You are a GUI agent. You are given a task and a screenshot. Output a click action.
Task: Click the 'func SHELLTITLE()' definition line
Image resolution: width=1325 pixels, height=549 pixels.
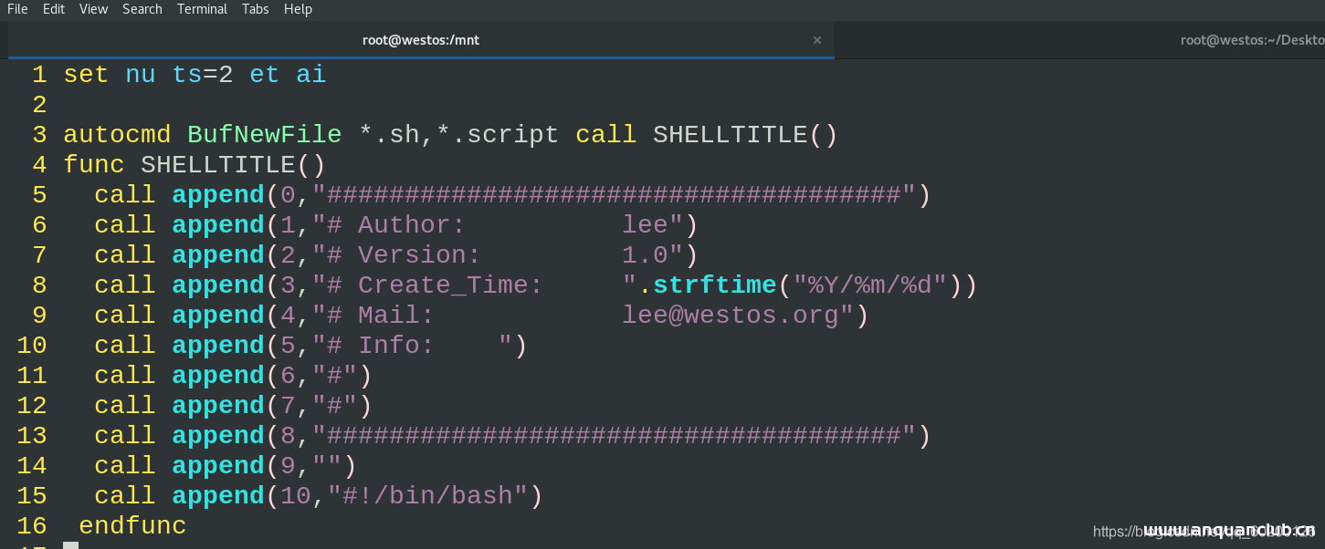click(x=194, y=165)
